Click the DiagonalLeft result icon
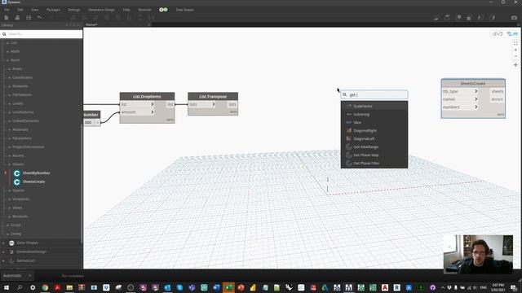 (x=349, y=138)
